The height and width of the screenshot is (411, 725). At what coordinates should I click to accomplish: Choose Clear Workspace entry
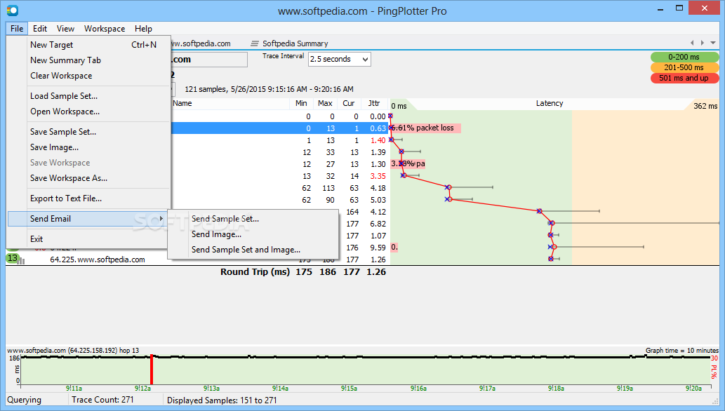click(88, 75)
